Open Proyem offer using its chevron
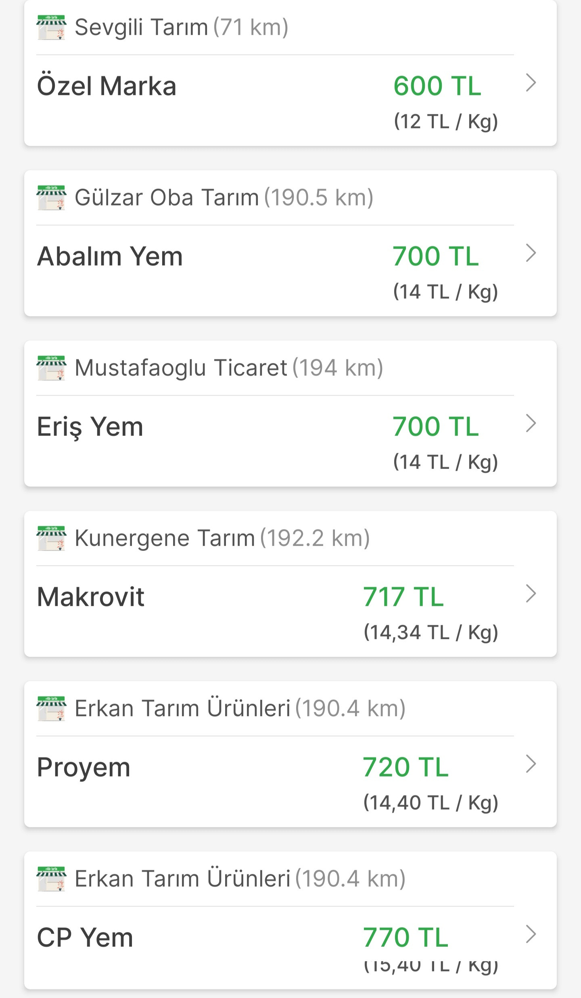The image size is (581, 998). click(x=531, y=764)
